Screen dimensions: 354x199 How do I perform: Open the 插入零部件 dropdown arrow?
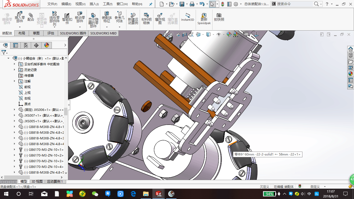pos(20,27)
